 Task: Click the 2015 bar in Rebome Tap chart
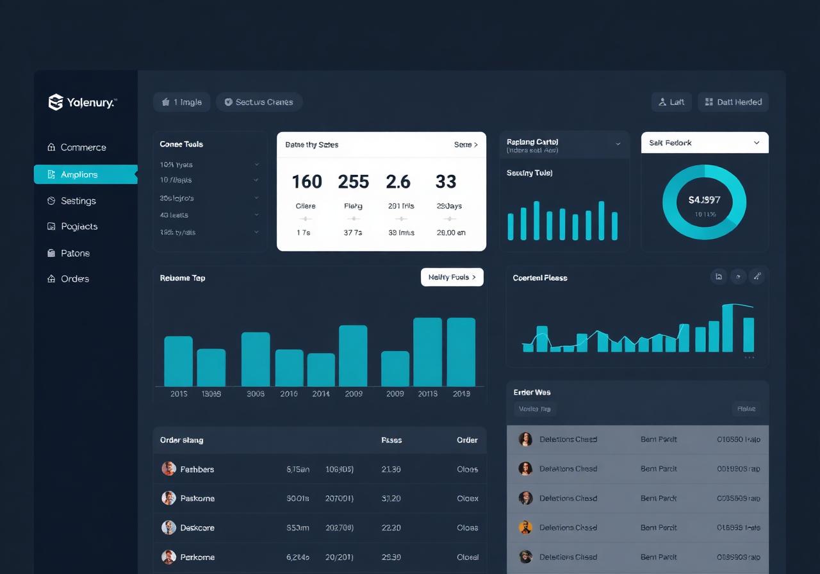click(x=178, y=361)
